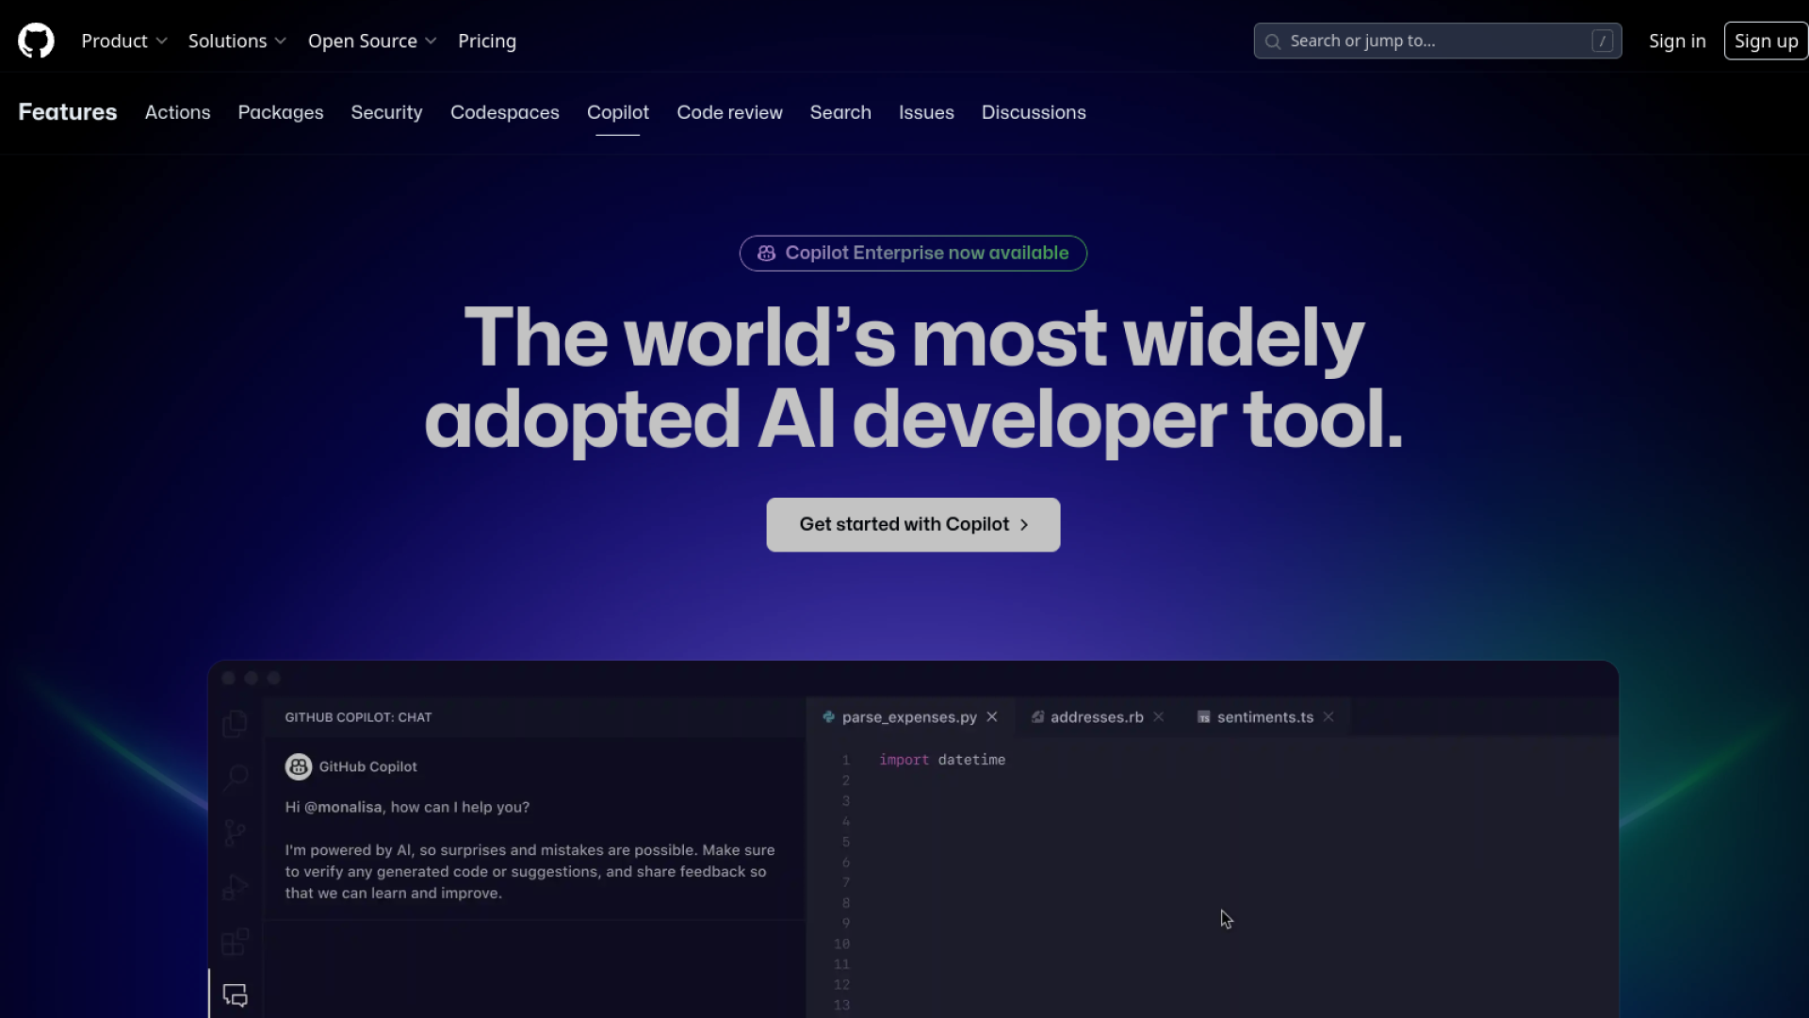Image resolution: width=1809 pixels, height=1018 pixels.
Task: Click the Copilot chat icon in sidebar
Action: 235,995
